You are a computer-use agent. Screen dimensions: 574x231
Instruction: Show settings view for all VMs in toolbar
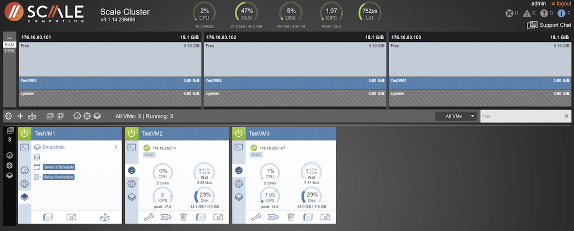point(87,116)
